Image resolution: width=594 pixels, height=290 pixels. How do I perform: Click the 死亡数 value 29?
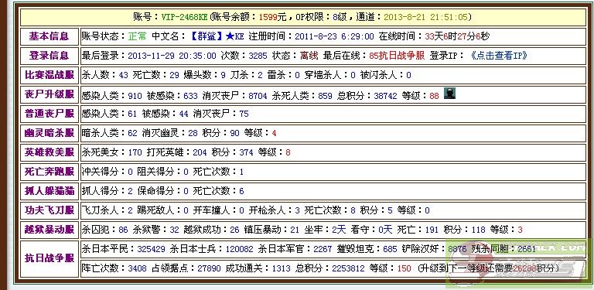tap(174, 75)
